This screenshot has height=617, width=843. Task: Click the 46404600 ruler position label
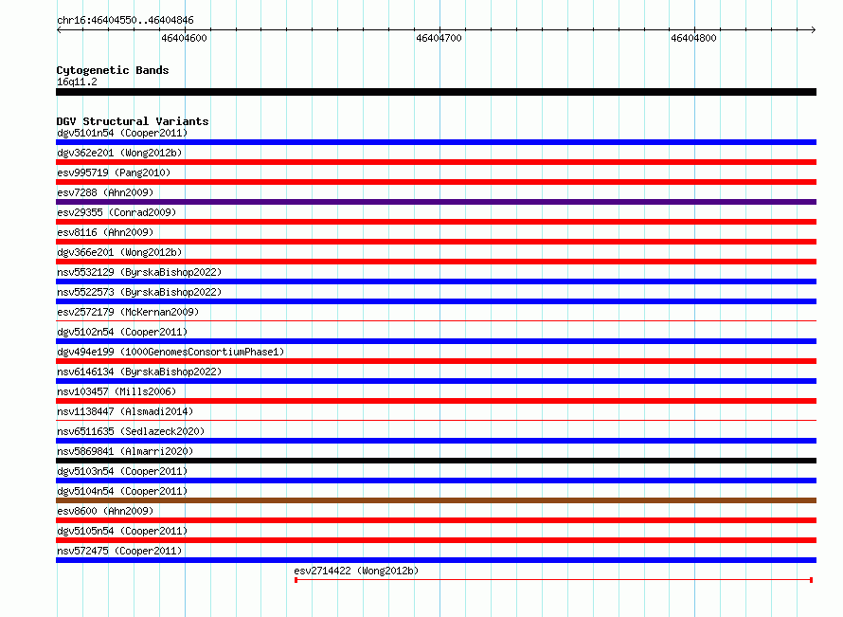(x=184, y=38)
